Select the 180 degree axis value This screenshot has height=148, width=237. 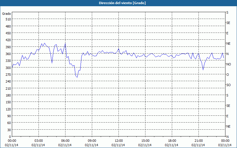point(8,95)
